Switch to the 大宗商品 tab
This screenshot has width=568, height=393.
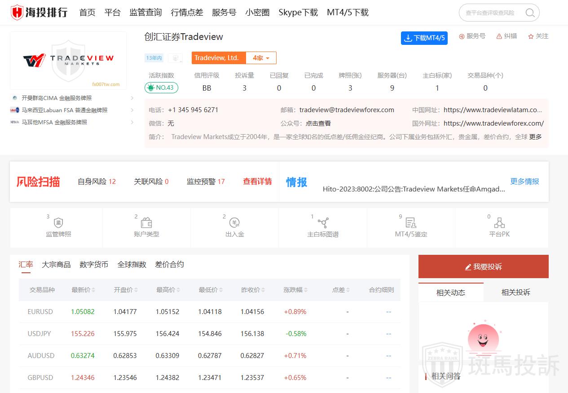[x=56, y=265]
